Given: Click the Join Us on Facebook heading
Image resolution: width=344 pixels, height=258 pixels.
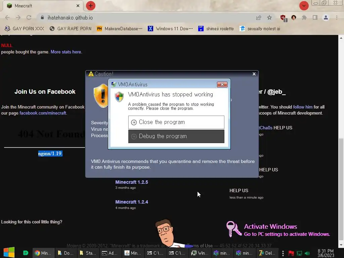Looking at the screenshot, I should [x=45, y=92].
